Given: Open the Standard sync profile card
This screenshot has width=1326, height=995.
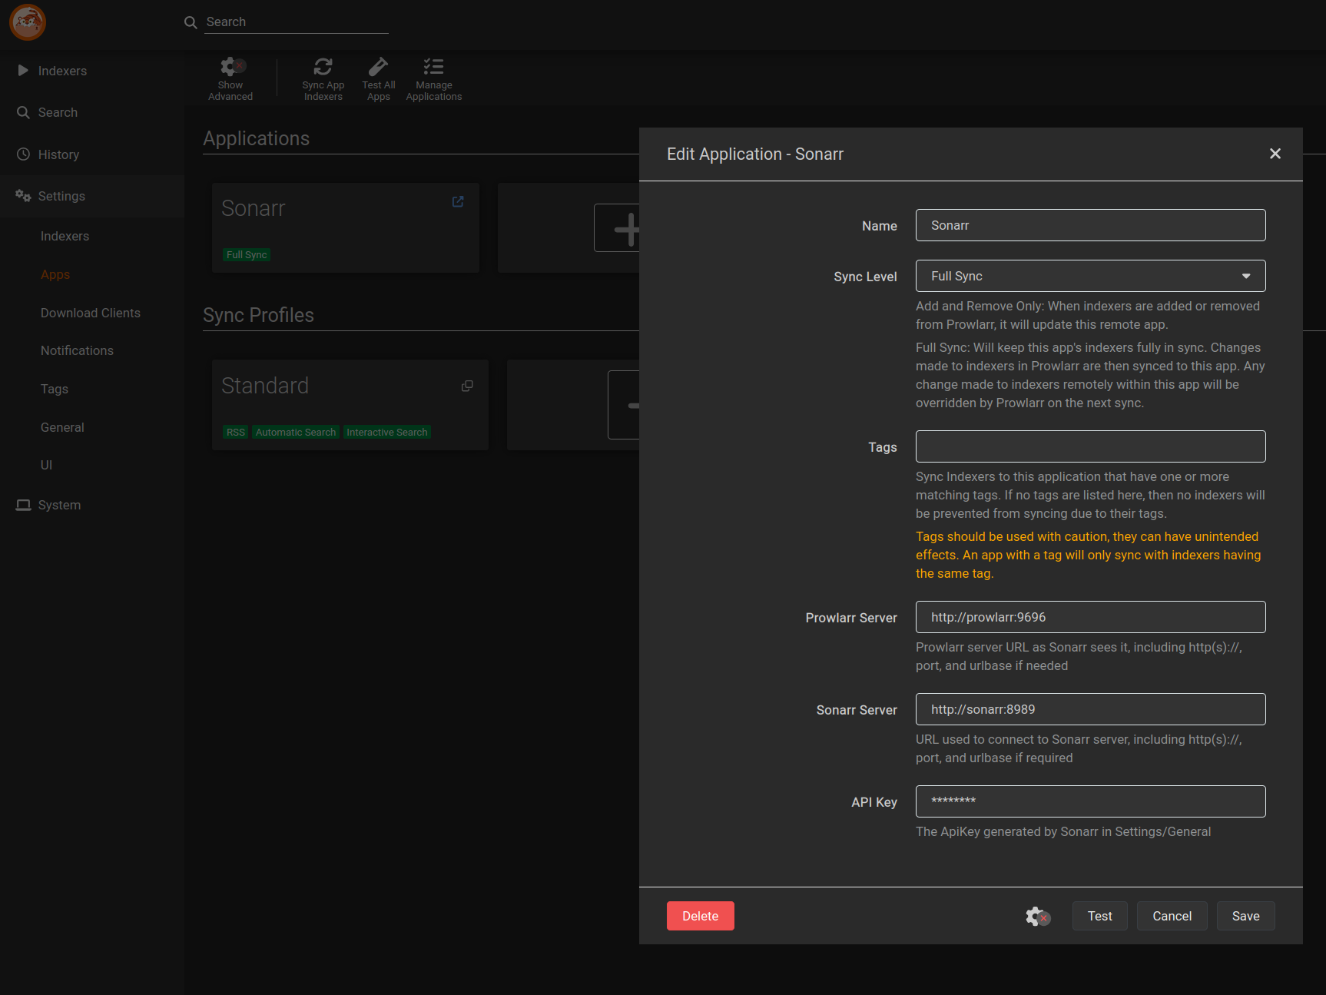Looking at the screenshot, I should pos(350,405).
